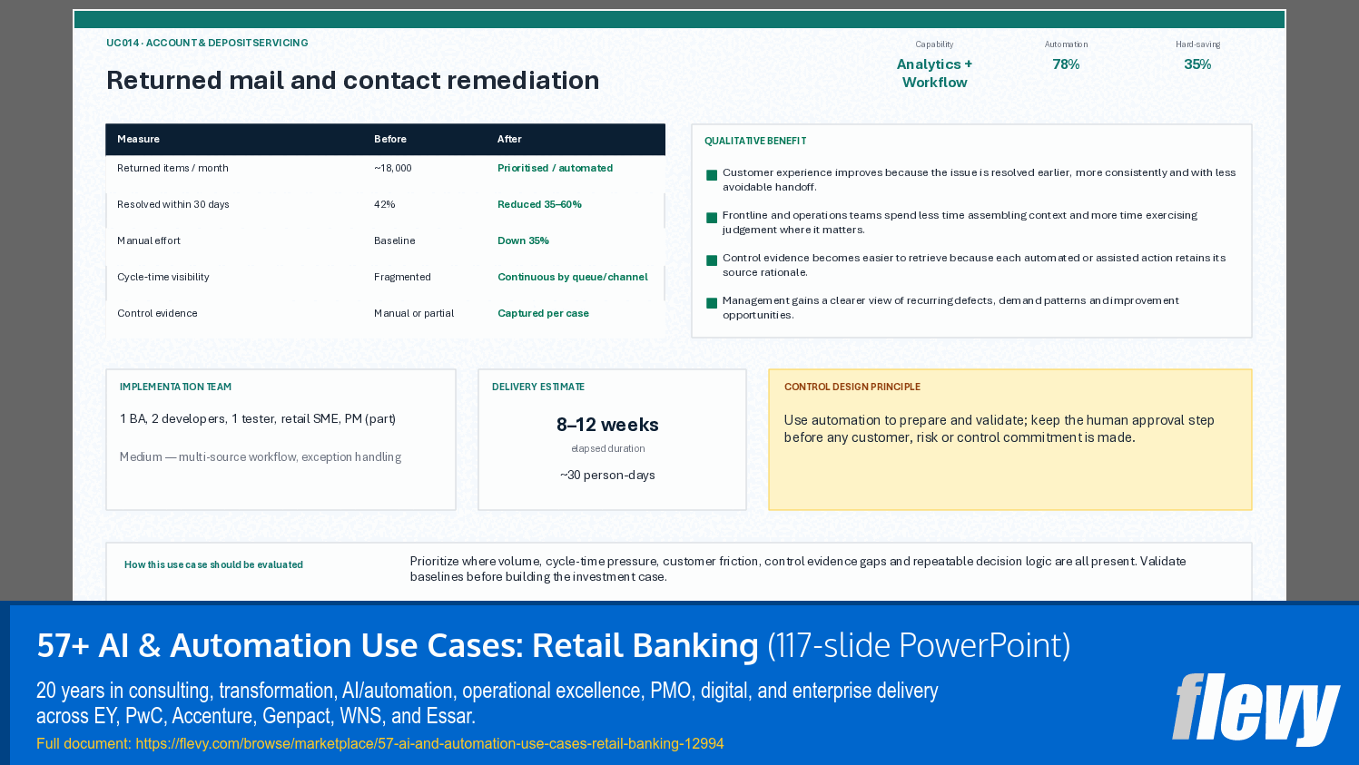Click the 'Hard-saving' label
Viewport: 1359px width, 765px height.
coord(1197,44)
